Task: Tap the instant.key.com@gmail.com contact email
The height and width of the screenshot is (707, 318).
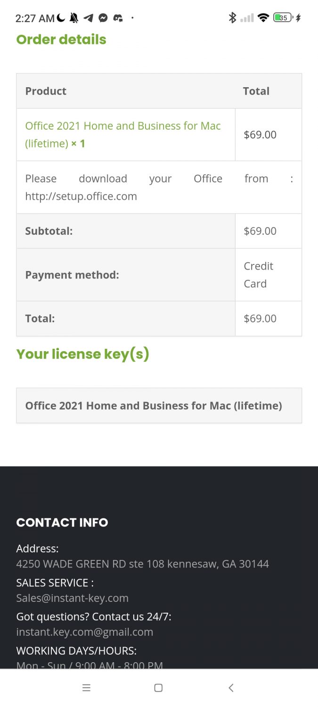Action: [84, 632]
